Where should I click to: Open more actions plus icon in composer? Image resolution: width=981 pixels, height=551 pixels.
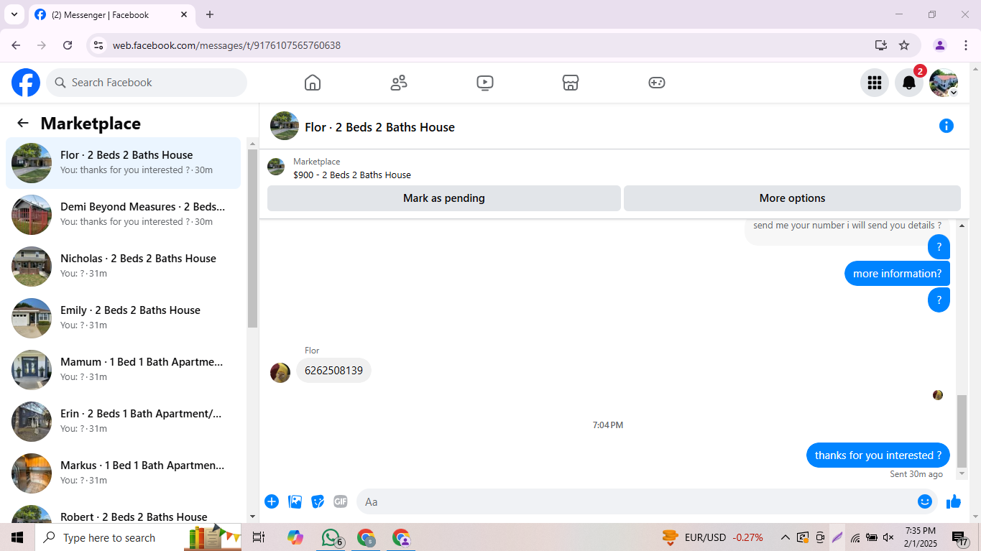pos(272,501)
